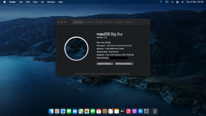The height and width of the screenshot is (116, 206).
Task: Select the Memory tab
Action: tap(109, 22)
